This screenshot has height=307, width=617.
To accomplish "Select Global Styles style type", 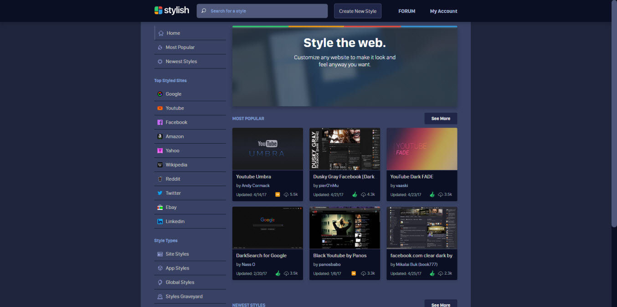I will pos(190,282).
